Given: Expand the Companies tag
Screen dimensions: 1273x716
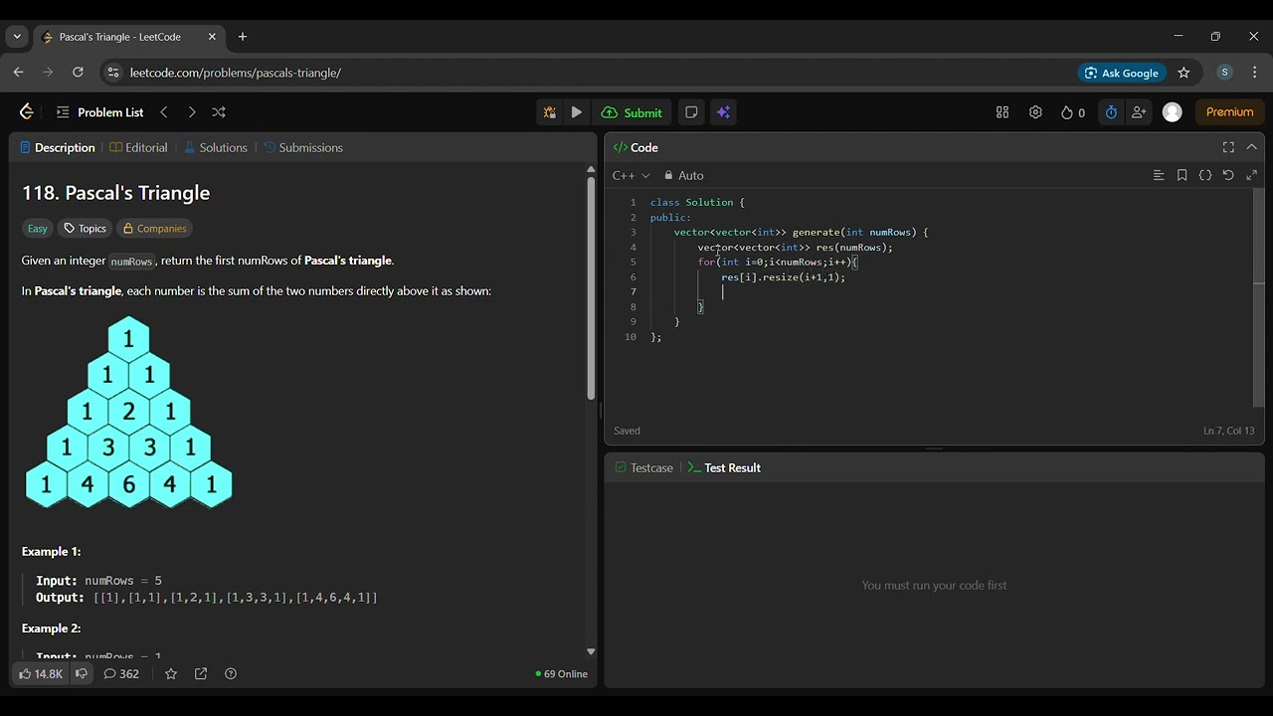Looking at the screenshot, I should [154, 229].
